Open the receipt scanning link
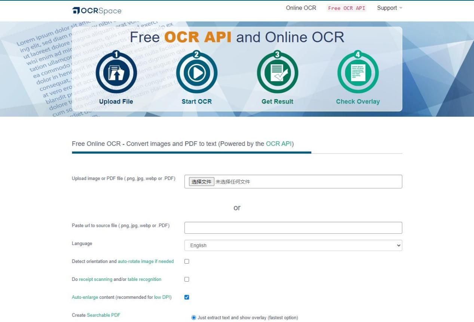Viewport: 474px width, 322px height. (x=96, y=279)
